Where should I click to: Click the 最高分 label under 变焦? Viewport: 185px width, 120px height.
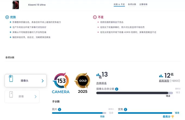click(166, 116)
